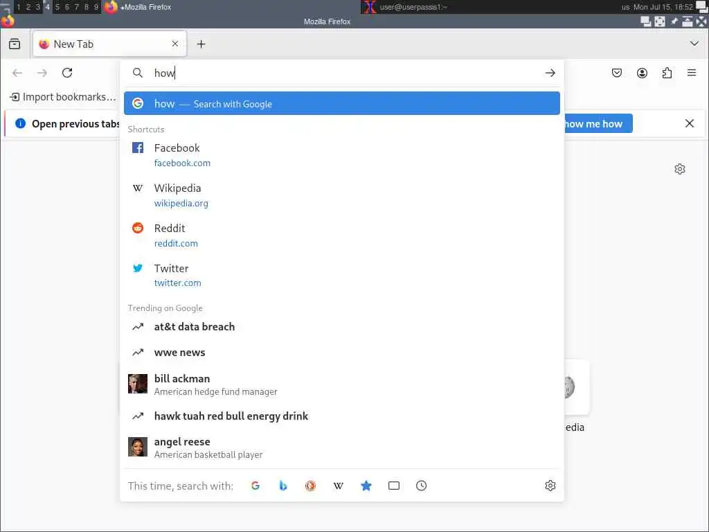Viewport: 709px width, 532px height.
Task: Switch to workspace 1 in the panel
Action: pos(19,7)
